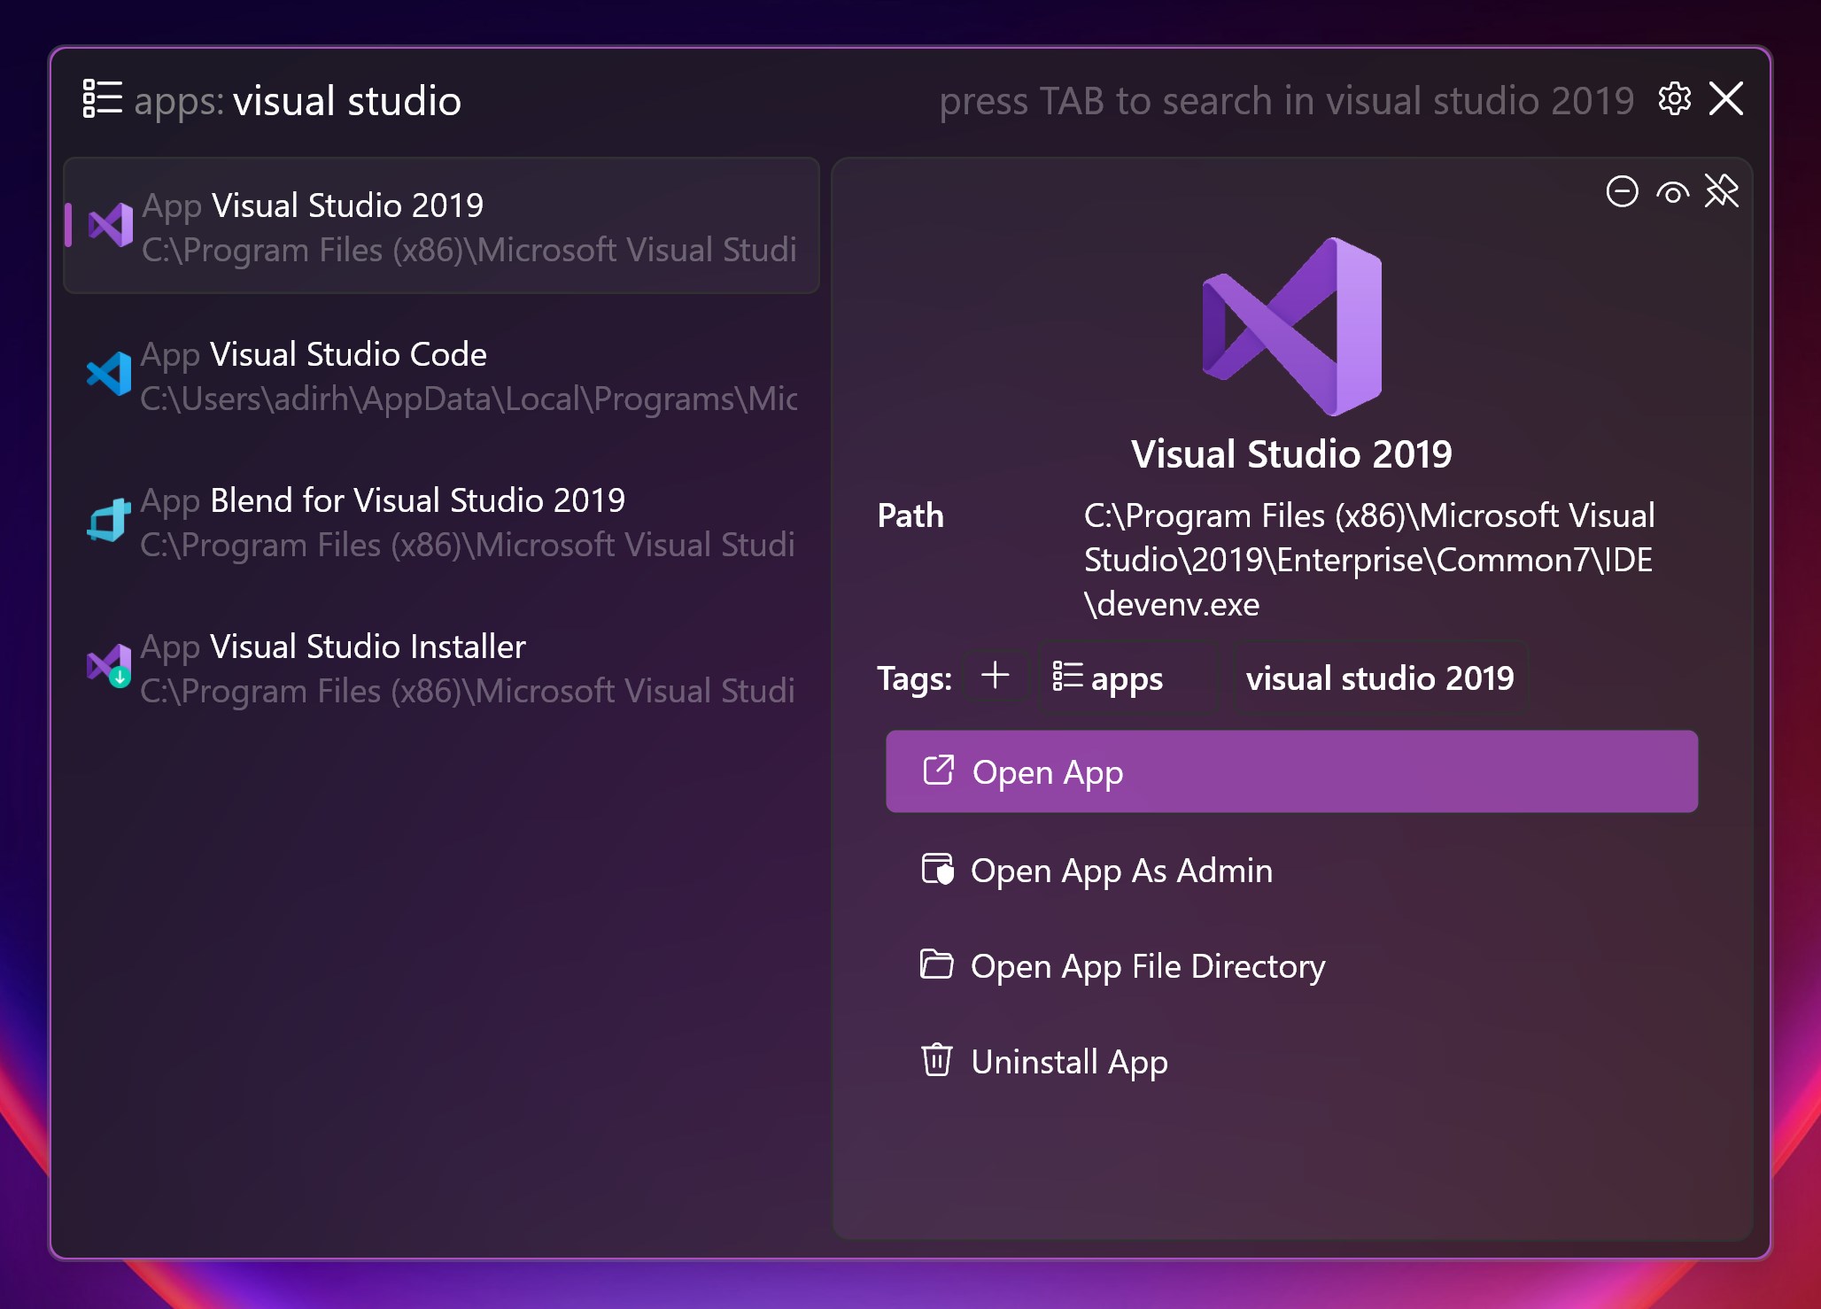1821x1309 pixels.
Task: Click Uninstall App option
Action: point(1068,1062)
